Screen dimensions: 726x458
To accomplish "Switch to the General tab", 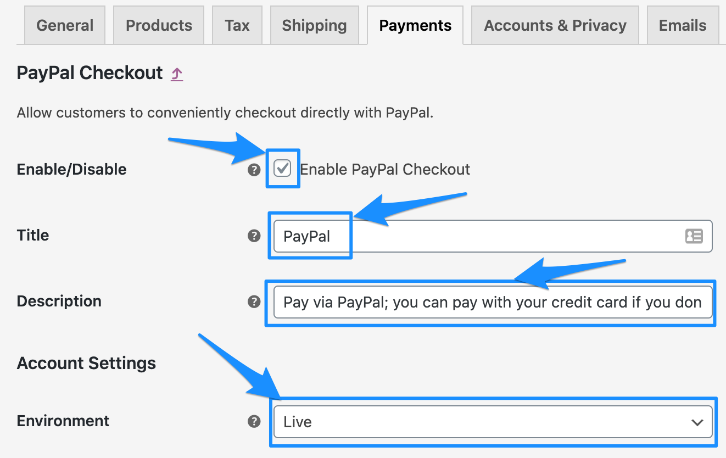I will pyautogui.click(x=65, y=25).
